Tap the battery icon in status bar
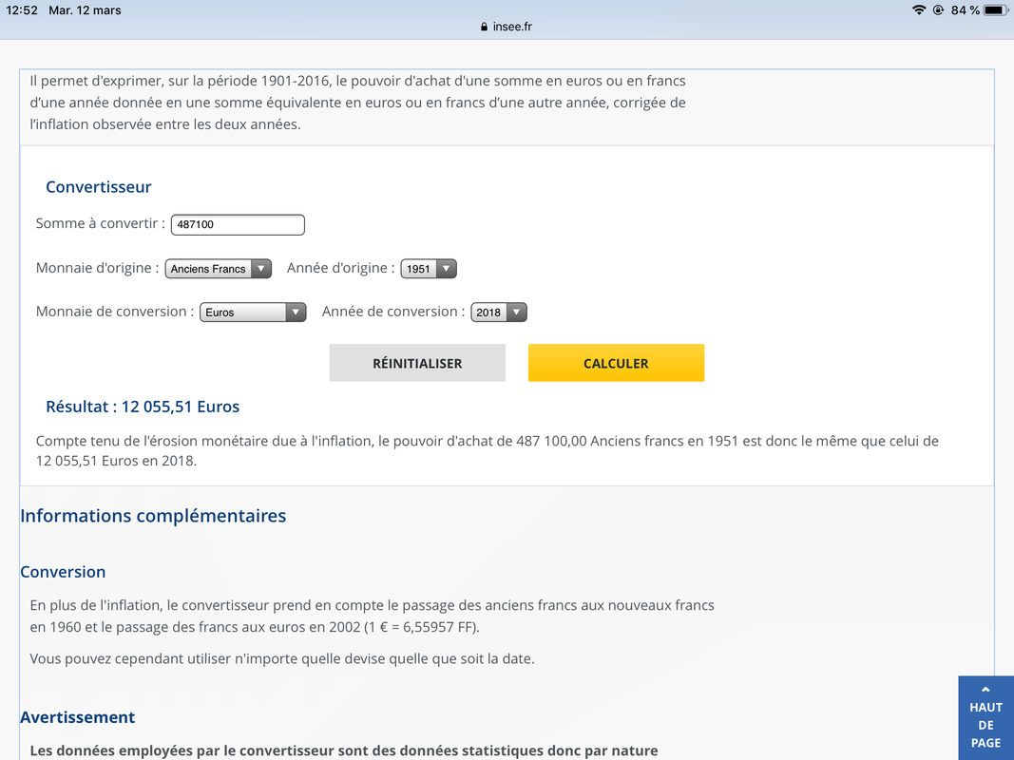Viewport: 1014px width, 760px height. pyautogui.click(x=996, y=9)
